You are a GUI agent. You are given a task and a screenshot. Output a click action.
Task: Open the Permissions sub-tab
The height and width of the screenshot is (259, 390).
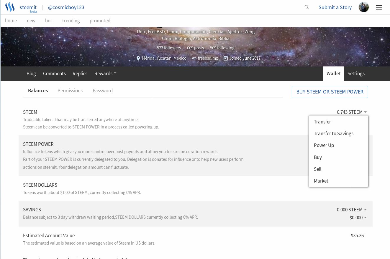[x=70, y=91]
